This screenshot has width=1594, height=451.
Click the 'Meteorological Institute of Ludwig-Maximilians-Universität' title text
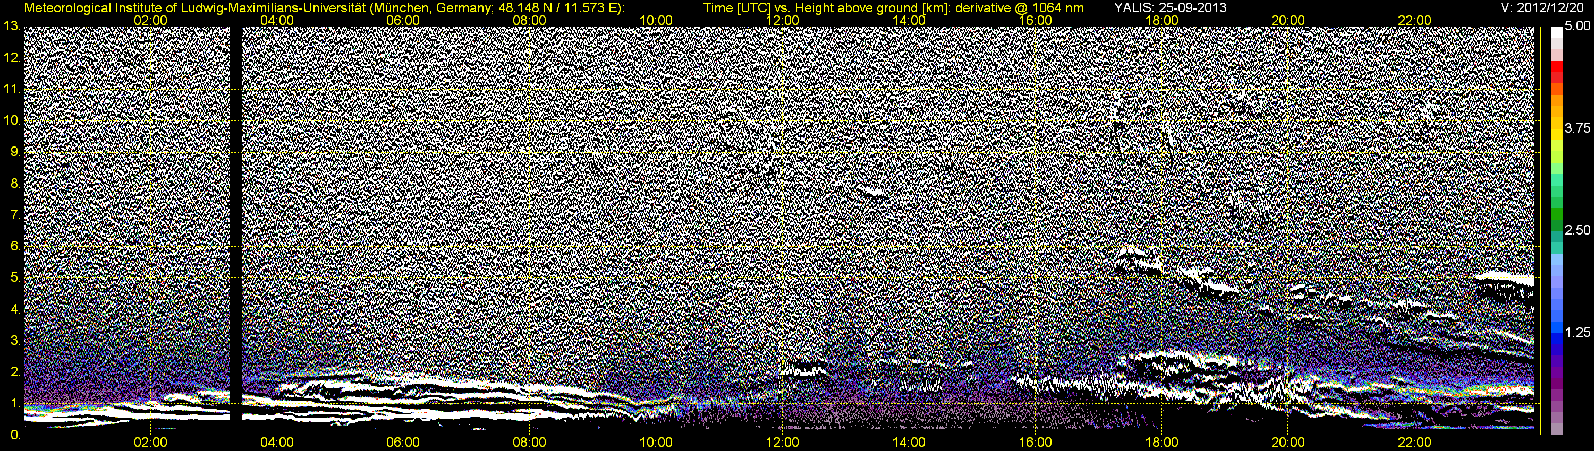(x=194, y=7)
